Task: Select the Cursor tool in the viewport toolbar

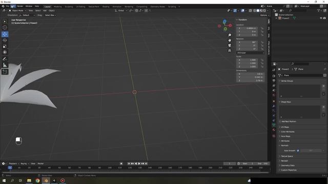Action: coord(5,27)
